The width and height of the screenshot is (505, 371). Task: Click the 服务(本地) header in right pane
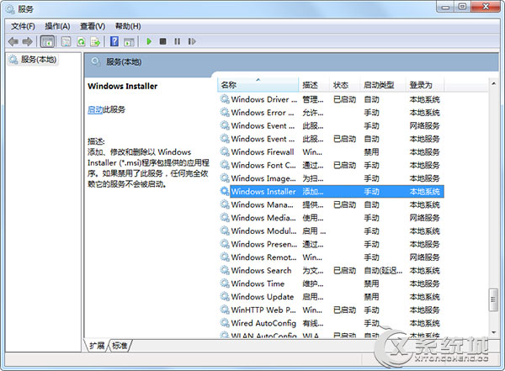(x=124, y=62)
